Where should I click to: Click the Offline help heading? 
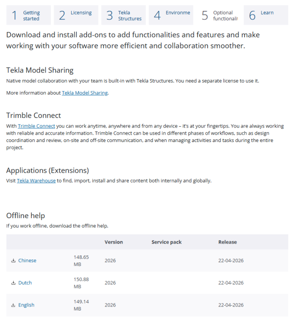click(x=25, y=216)
